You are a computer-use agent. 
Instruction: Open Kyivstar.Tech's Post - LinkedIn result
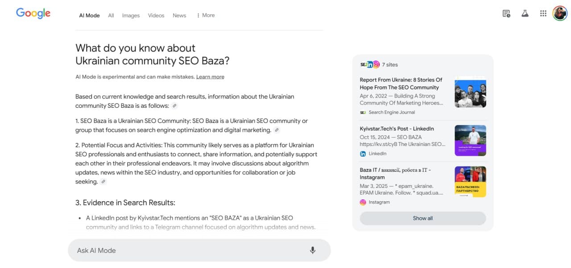[397, 129]
